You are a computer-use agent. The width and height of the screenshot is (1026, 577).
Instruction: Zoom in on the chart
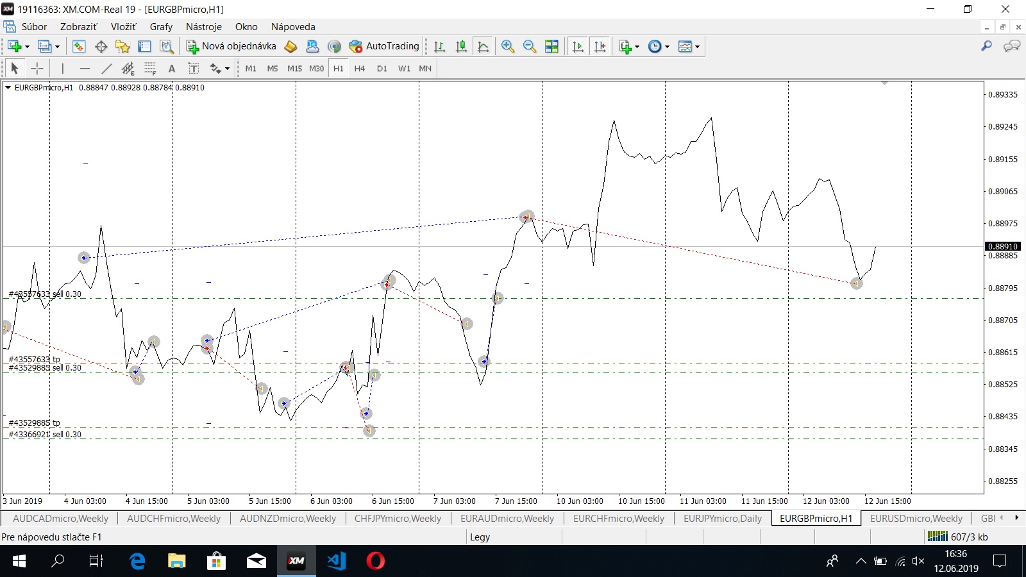[x=507, y=46]
